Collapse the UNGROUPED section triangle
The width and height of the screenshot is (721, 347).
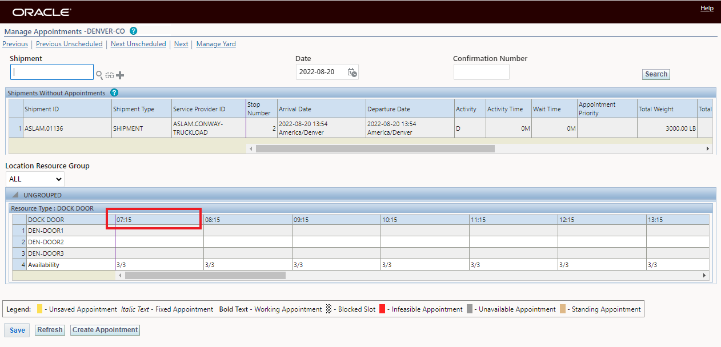(15, 195)
